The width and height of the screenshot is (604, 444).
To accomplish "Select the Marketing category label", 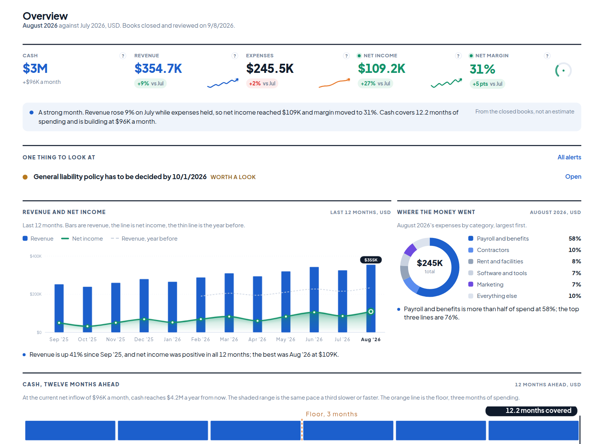I will click(490, 285).
